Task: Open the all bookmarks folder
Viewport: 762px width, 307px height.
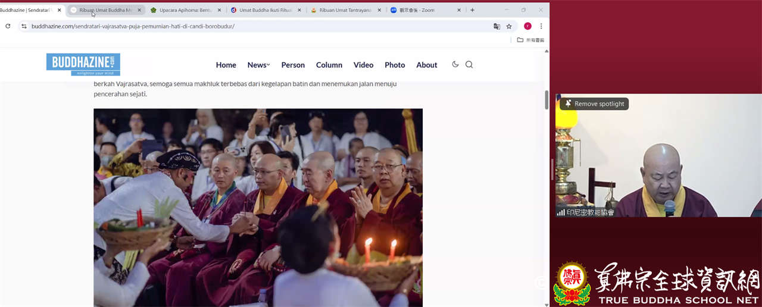Action: click(530, 40)
